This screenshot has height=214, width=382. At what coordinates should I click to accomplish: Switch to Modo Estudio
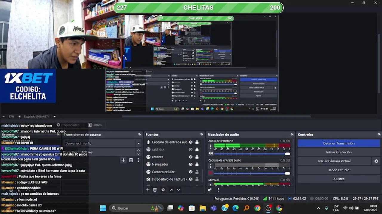339,170
